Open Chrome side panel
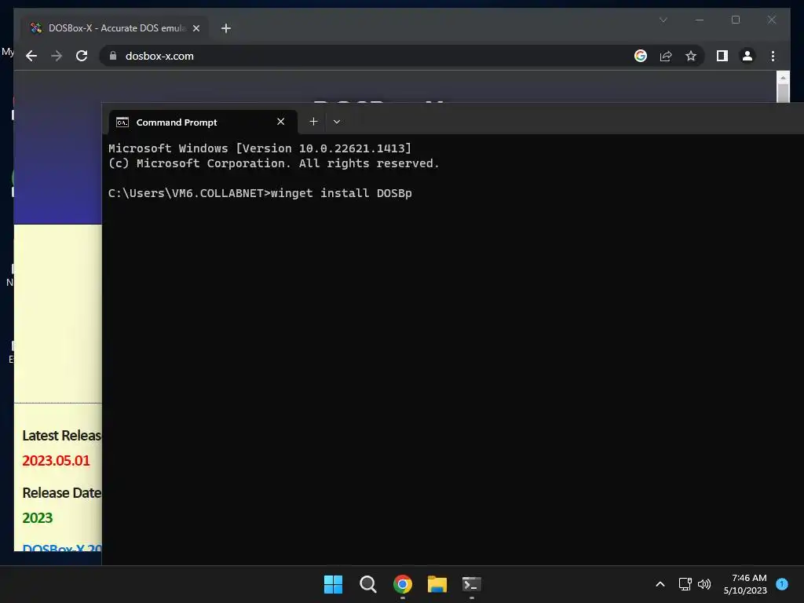The width and height of the screenshot is (804, 603). (x=722, y=56)
